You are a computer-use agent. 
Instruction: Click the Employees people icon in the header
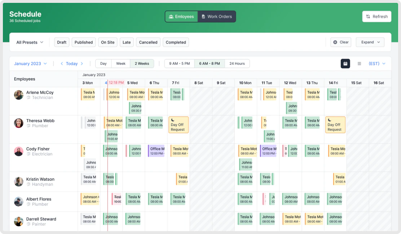tap(171, 16)
